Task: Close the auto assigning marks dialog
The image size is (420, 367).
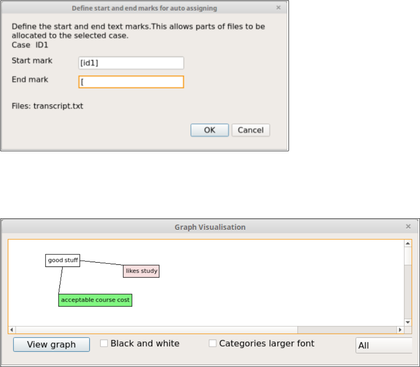Action: click(279, 8)
